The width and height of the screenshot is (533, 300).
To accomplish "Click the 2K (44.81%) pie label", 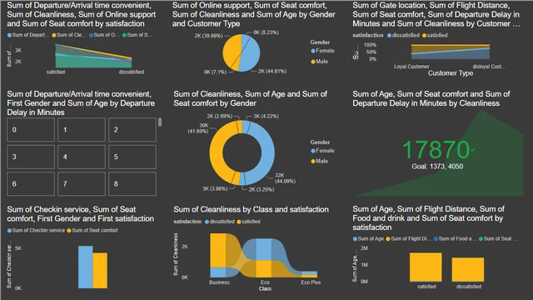I will point(272,72).
